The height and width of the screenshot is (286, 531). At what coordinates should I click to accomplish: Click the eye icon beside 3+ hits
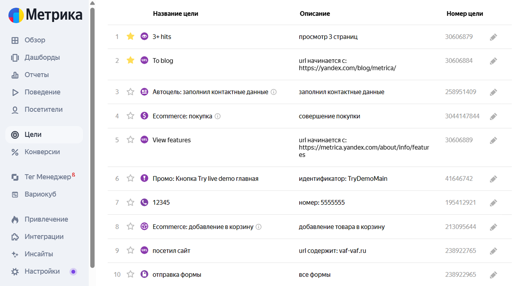(x=144, y=36)
